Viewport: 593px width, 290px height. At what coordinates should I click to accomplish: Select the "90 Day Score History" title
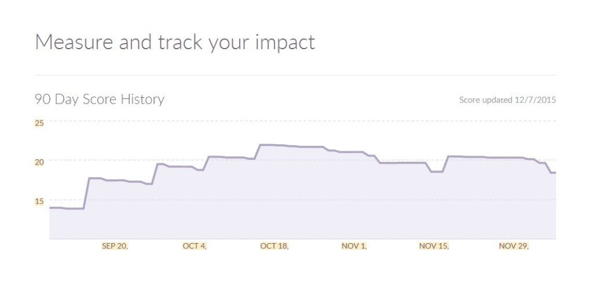(99, 100)
